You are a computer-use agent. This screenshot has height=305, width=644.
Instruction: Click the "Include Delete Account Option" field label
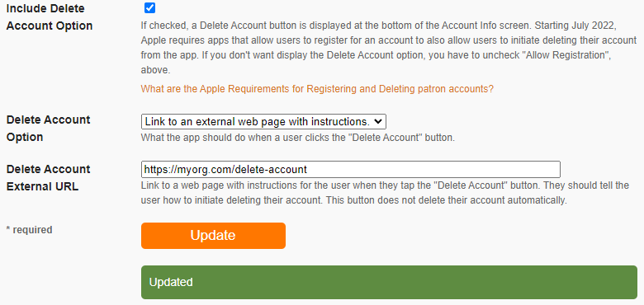point(50,16)
